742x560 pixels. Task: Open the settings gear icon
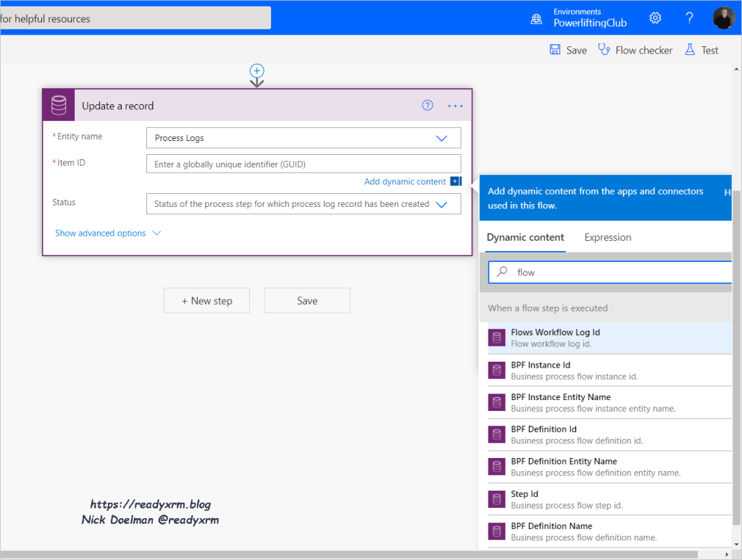tap(655, 18)
